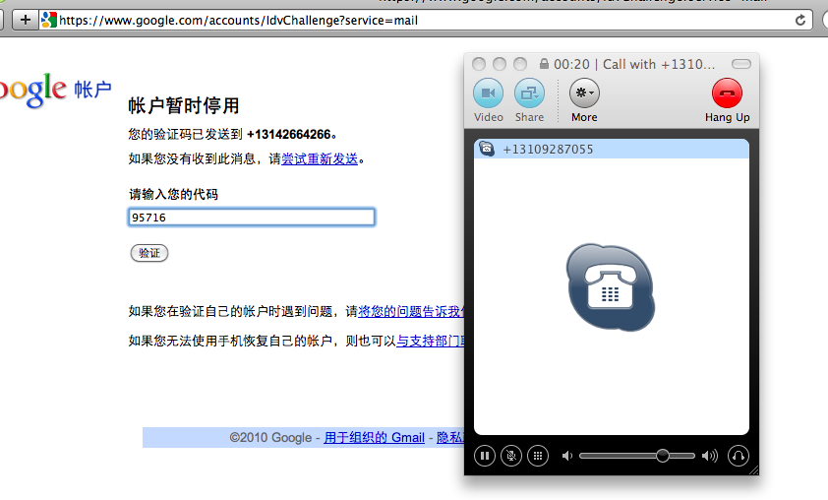The width and height of the screenshot is (828, 500).
Task: Zoom the Skype call window
Action: click(x=520, y=64)
